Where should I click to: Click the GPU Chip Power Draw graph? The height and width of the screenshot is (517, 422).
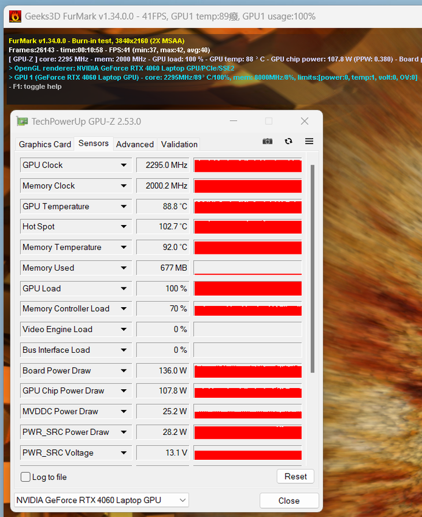247,391
